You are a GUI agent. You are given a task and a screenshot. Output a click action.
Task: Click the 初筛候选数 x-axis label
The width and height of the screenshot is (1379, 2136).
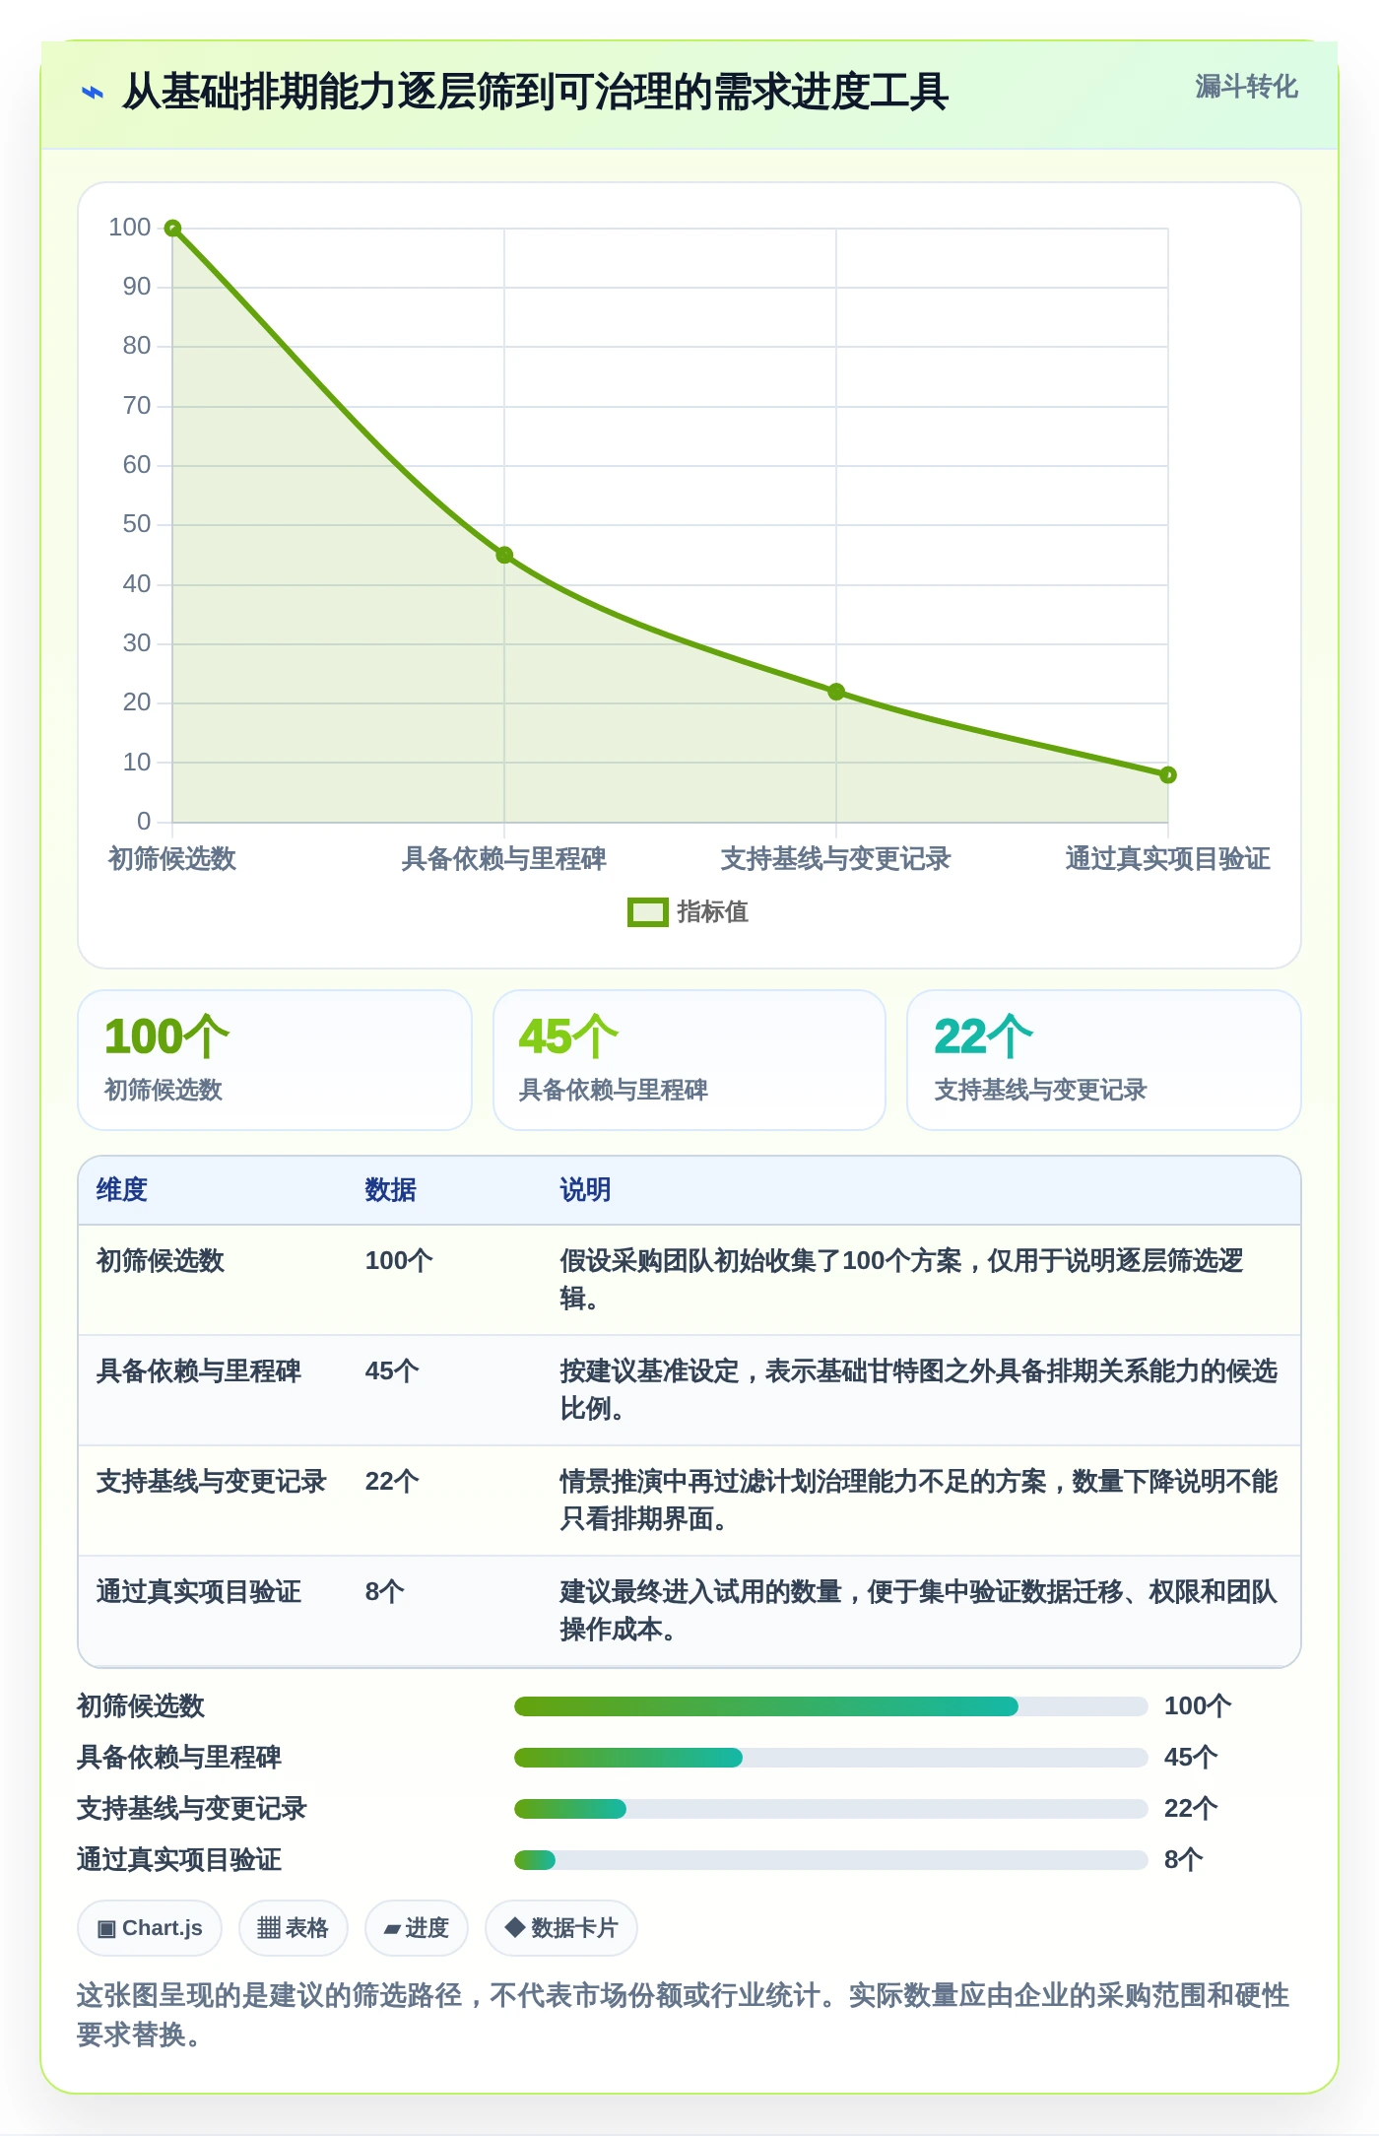tap(172, 859)
